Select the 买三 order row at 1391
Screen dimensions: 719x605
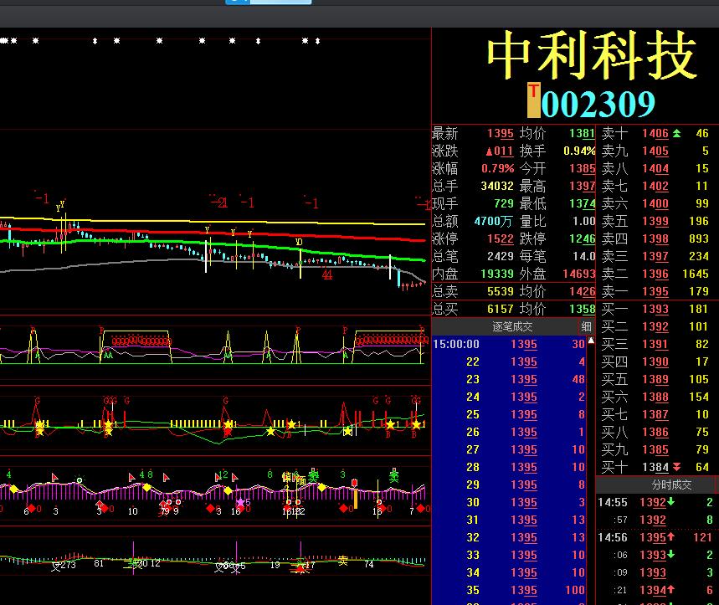tap(656, 344)
